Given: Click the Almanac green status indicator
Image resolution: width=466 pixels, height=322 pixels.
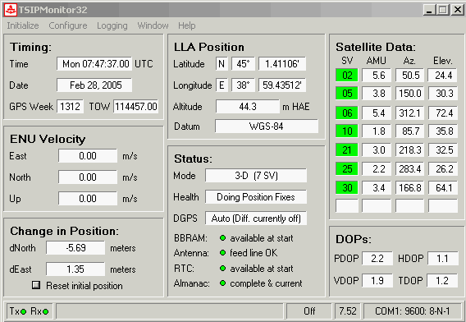Looking at the screenshot, I should (222, 283).
